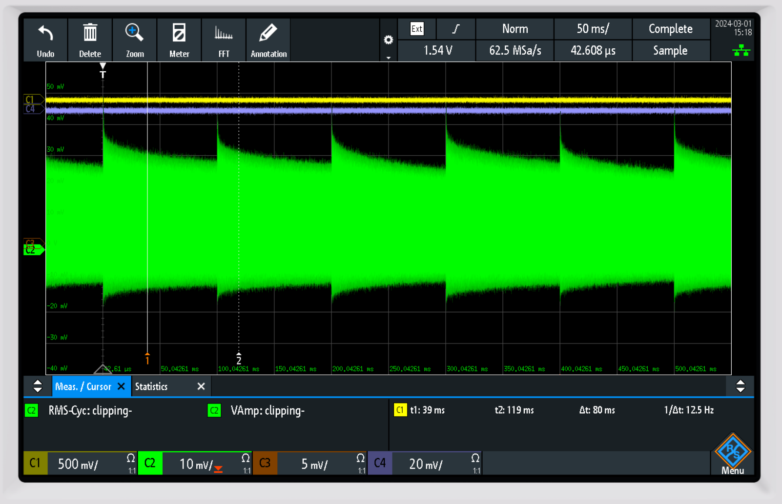The height and width of the screenshot is (504, 782).
Task: Expand panel with right up-down arrows
Action: [x=740, y=386]
